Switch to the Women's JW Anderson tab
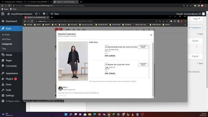Image resolution: width=208 pixels, height=117 pixels. 36,17
